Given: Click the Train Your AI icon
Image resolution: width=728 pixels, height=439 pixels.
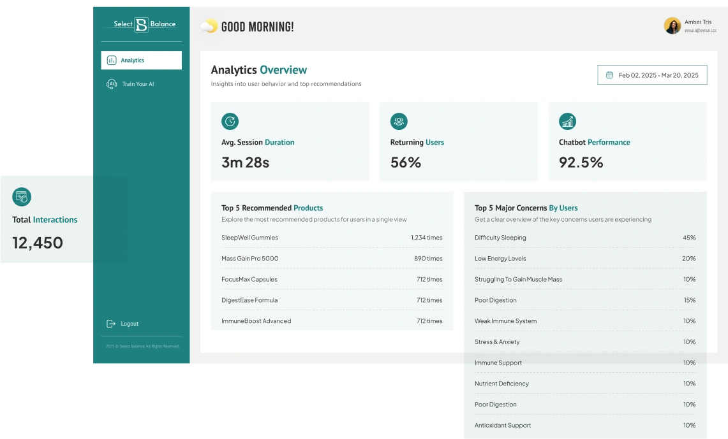Looking at the screenshot, I should [112, 84].
